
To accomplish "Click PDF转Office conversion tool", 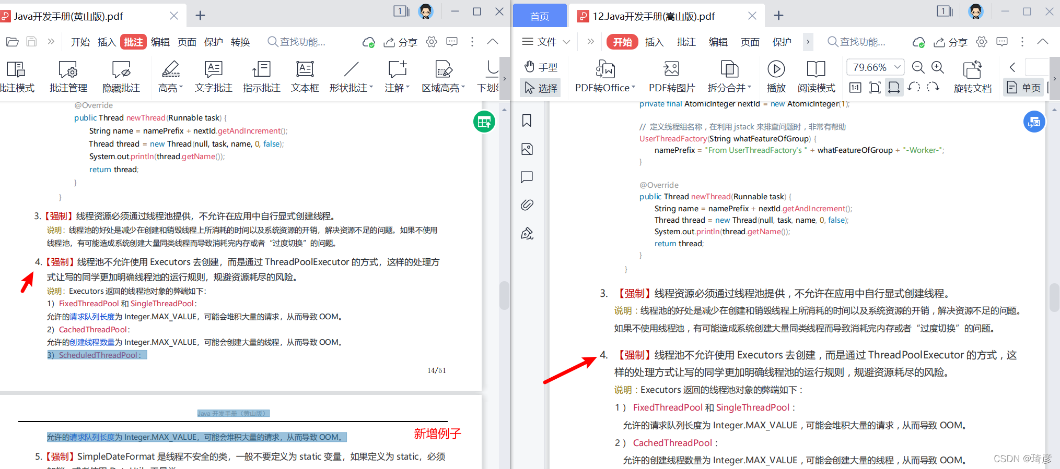I will click(605, 77).
